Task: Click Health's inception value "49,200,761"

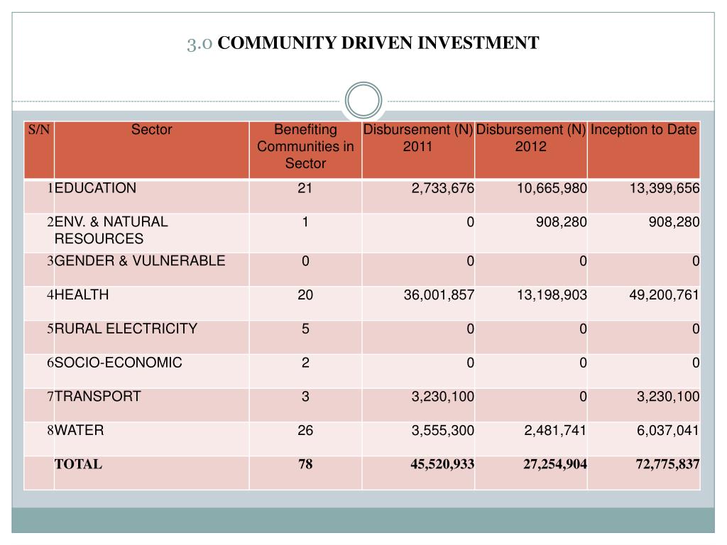Action: [x=665, y=294]
